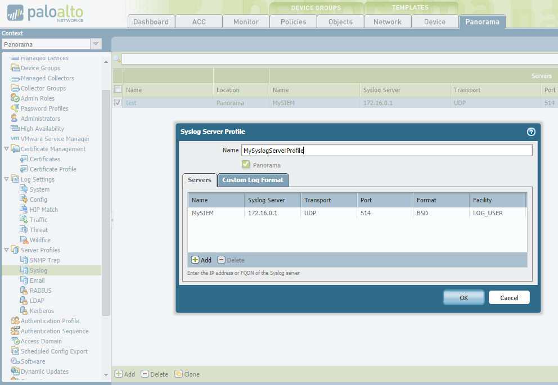Click the search magnifier icon
The height and width of the screenshot is (385, 558).
(x=116, y=58)
